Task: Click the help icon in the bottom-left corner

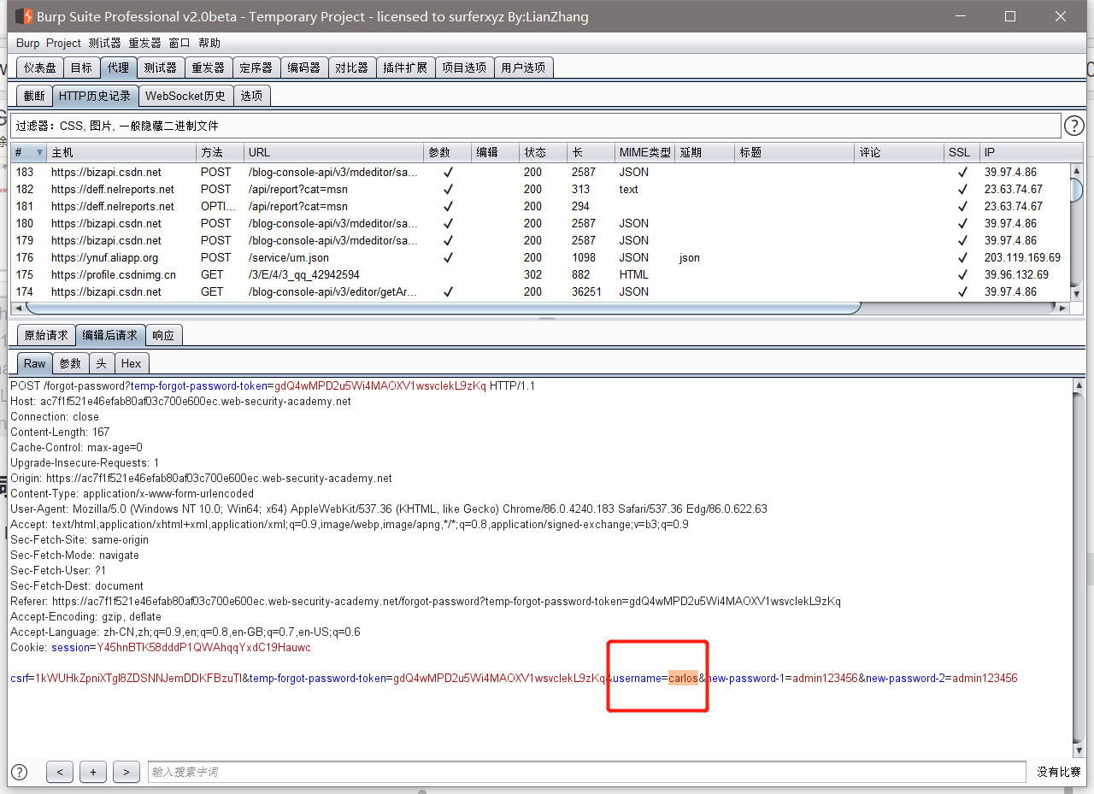Action: click(19, 772)
